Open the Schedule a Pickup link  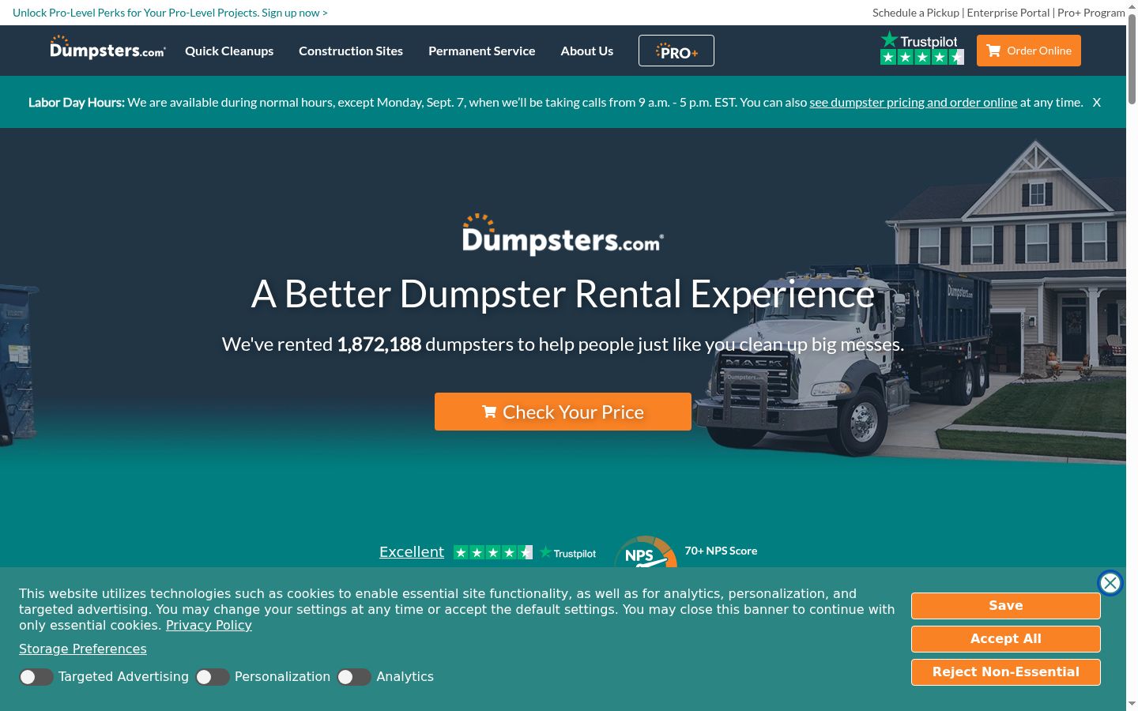[x=916, y=13]
